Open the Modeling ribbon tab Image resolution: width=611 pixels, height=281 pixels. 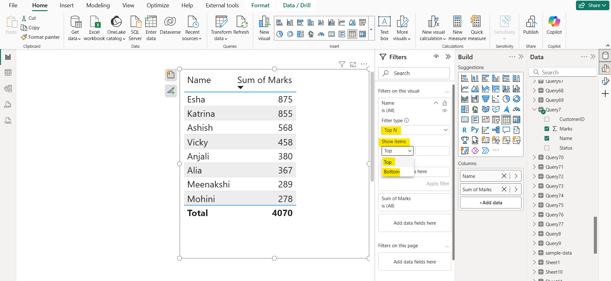click(x=98, y=5)
